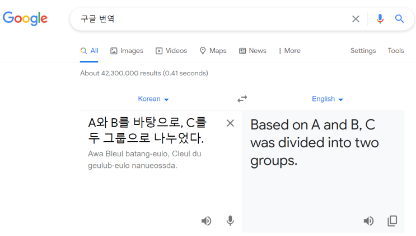Open search Settings
416x236 pixels.
point(363,51)
